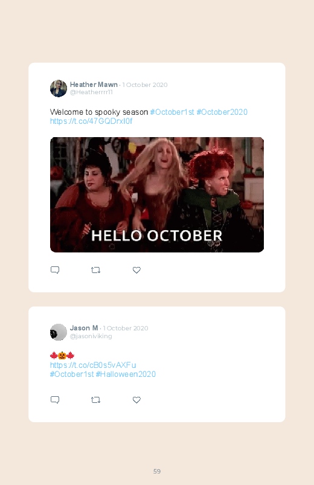The height and width of the screenshot is (485, 314).
Task: Click the Heather Mawn display name
Action: tap(94, 85)
